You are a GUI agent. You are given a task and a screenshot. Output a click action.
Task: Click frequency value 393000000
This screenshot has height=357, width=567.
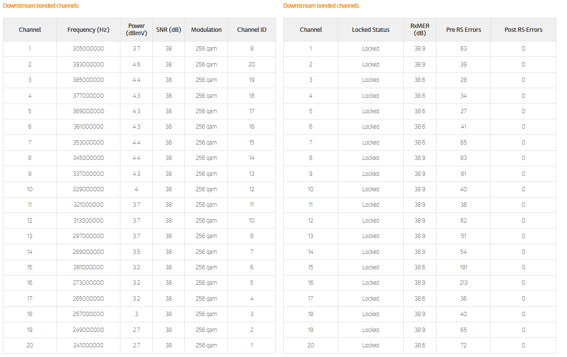point(88,65)
